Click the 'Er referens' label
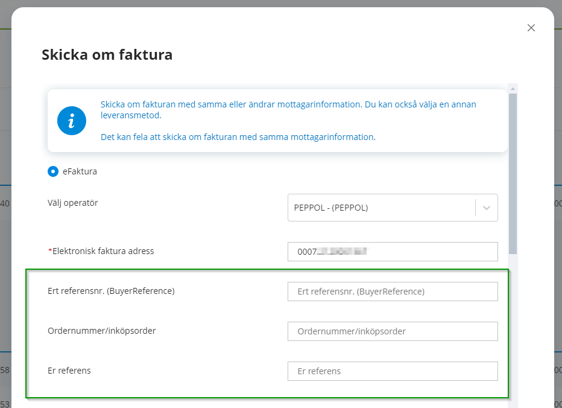562x408 pixels. 69,371
